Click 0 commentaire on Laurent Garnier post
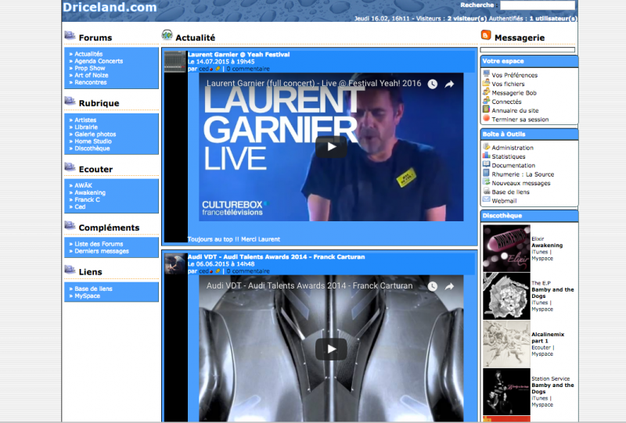 pos(248,69)
